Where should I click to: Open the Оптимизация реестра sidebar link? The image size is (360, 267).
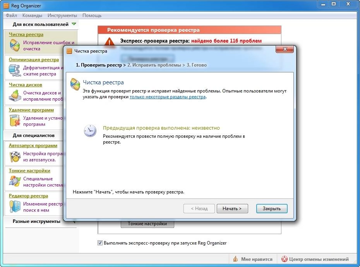pyautogui.click(x=34, y=60)
